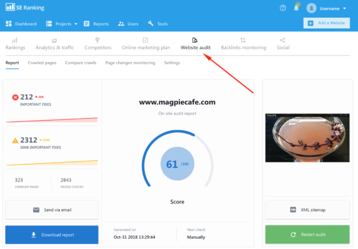The height and width of the screenshot is (249, 358).
Task: Click the Website audit document icon
Action: [195, 40]
